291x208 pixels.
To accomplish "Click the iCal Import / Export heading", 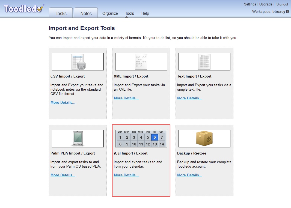I will click(131, 153).
